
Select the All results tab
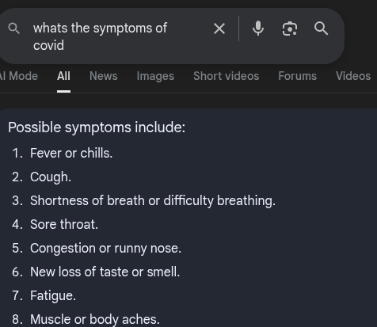pyautogui.click(x=63, y=76)
